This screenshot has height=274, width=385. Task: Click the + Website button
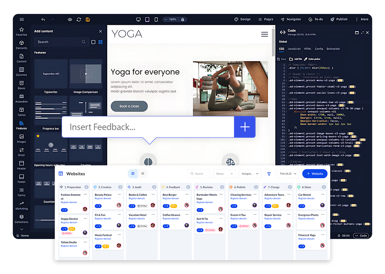315,174
